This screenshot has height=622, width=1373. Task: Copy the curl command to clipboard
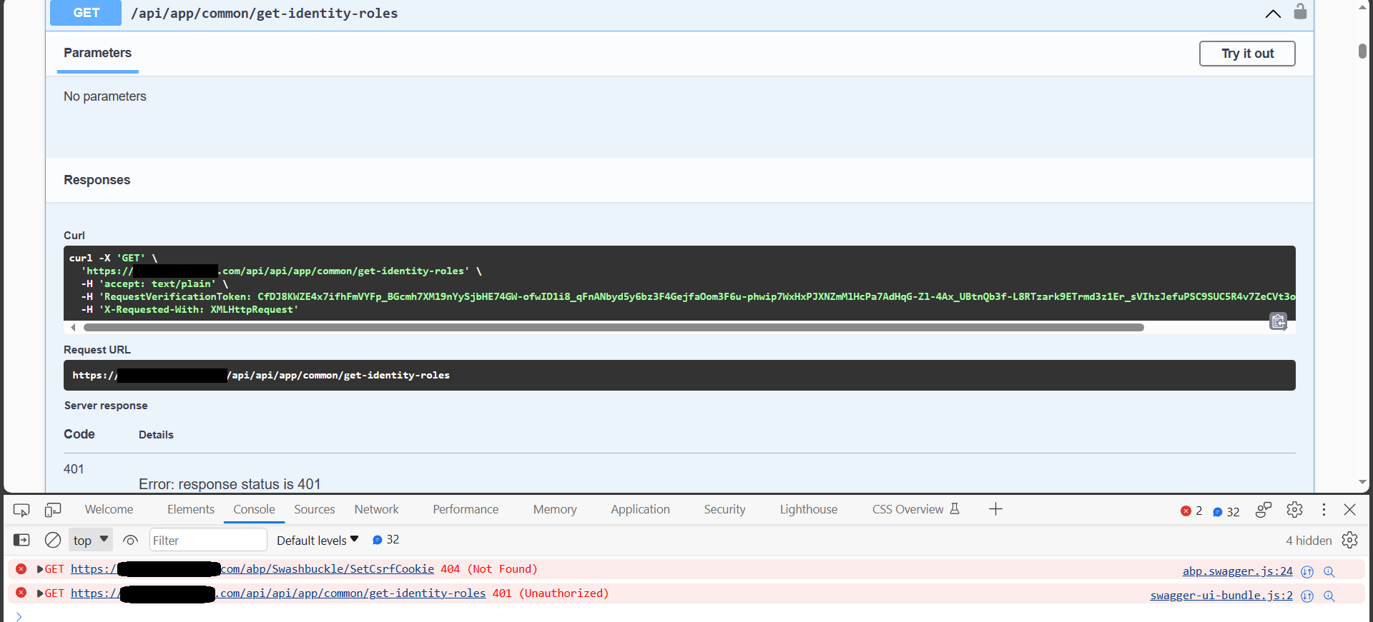pyautogui.click(x=1278, y=322)
